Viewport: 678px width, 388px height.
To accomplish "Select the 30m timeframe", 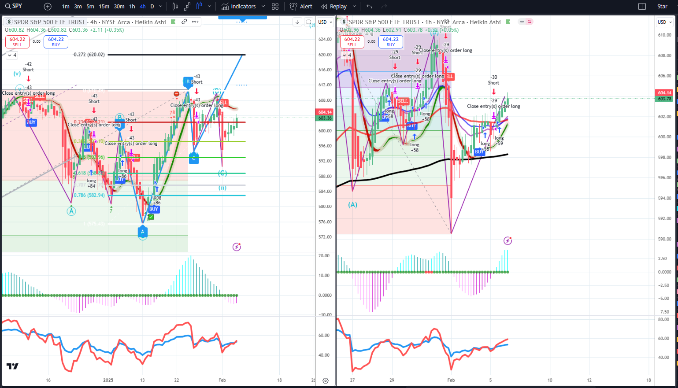I will [x=119, y=7].
